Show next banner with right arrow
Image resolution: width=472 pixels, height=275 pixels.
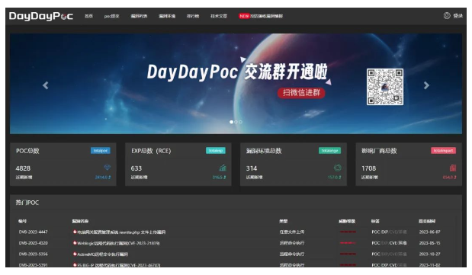[426, 85]
